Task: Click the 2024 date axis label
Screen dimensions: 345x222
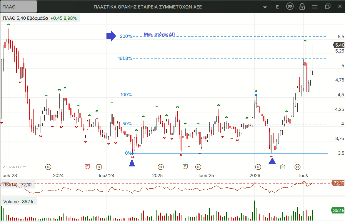Action: (x=58, y=175)
